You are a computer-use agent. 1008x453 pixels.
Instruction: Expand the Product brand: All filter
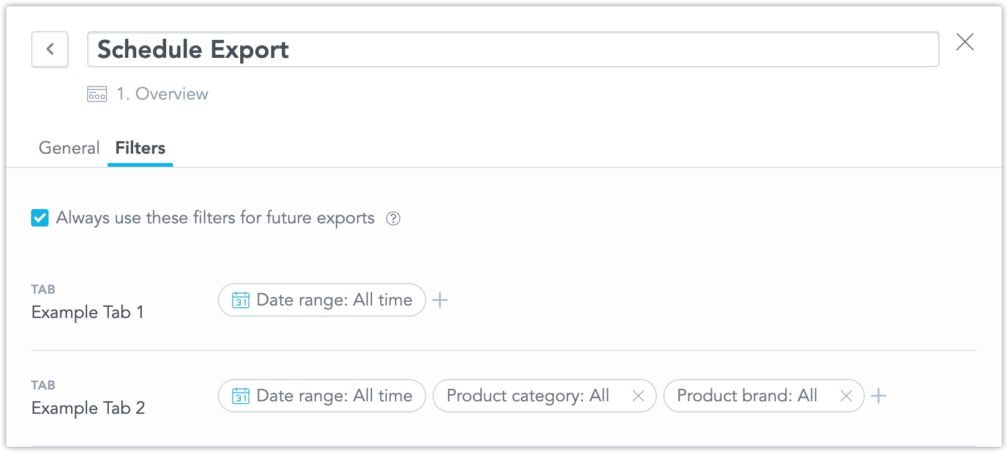click(747, 396)
